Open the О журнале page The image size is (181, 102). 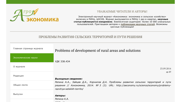coord(19,67)
